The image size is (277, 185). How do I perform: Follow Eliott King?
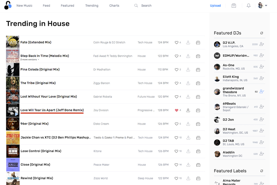[x=262, y=78]
